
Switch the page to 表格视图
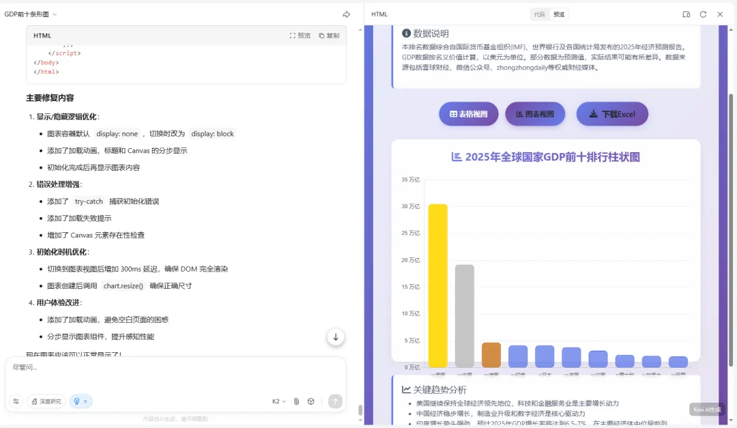coord(468,114)
